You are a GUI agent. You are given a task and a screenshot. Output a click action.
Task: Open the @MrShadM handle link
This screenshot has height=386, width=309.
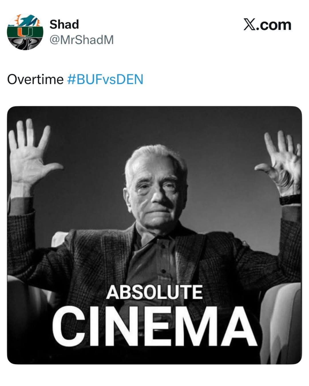[82, 40]
